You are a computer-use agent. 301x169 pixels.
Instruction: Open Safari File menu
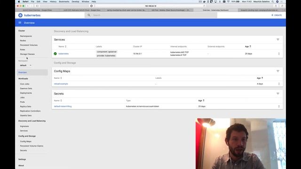coord(32,1)
